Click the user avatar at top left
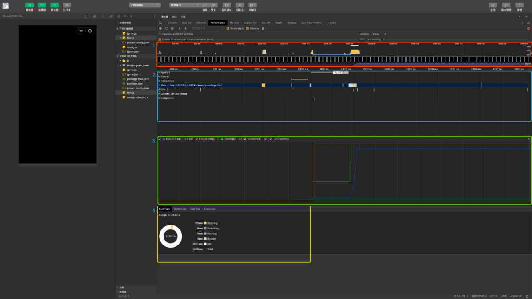The width and height of the screenshot is (532, 299). click(6, 6)
